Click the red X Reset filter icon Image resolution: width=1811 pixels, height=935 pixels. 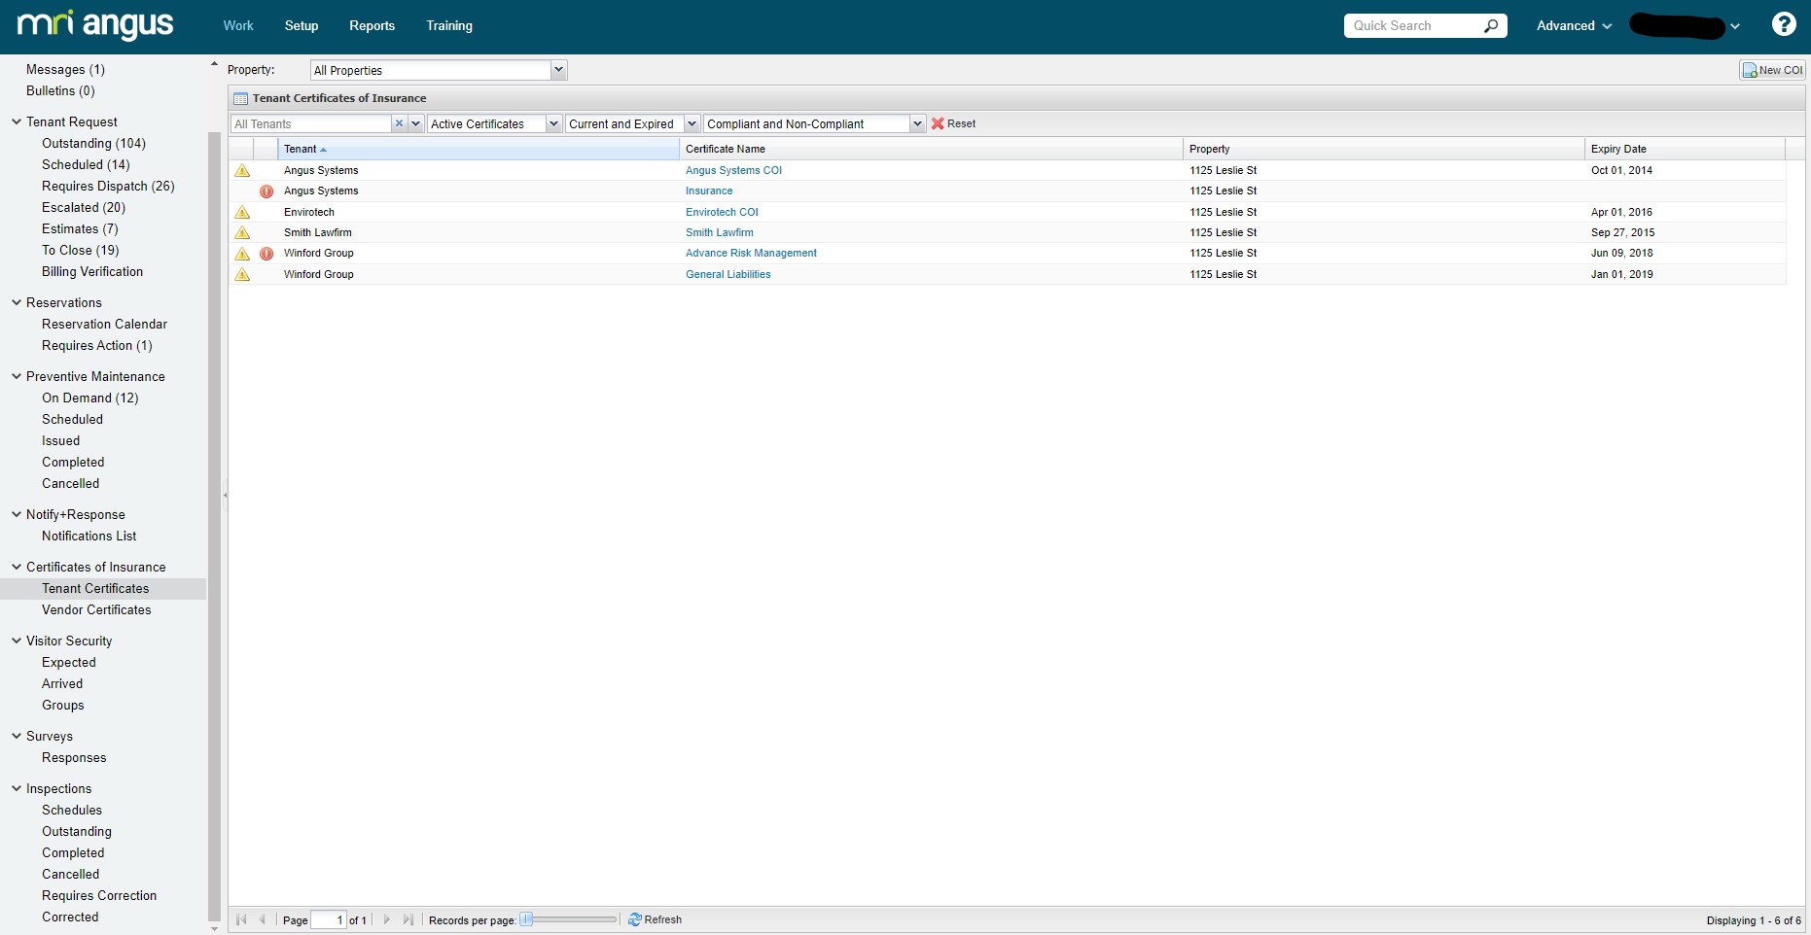point(938,123)
